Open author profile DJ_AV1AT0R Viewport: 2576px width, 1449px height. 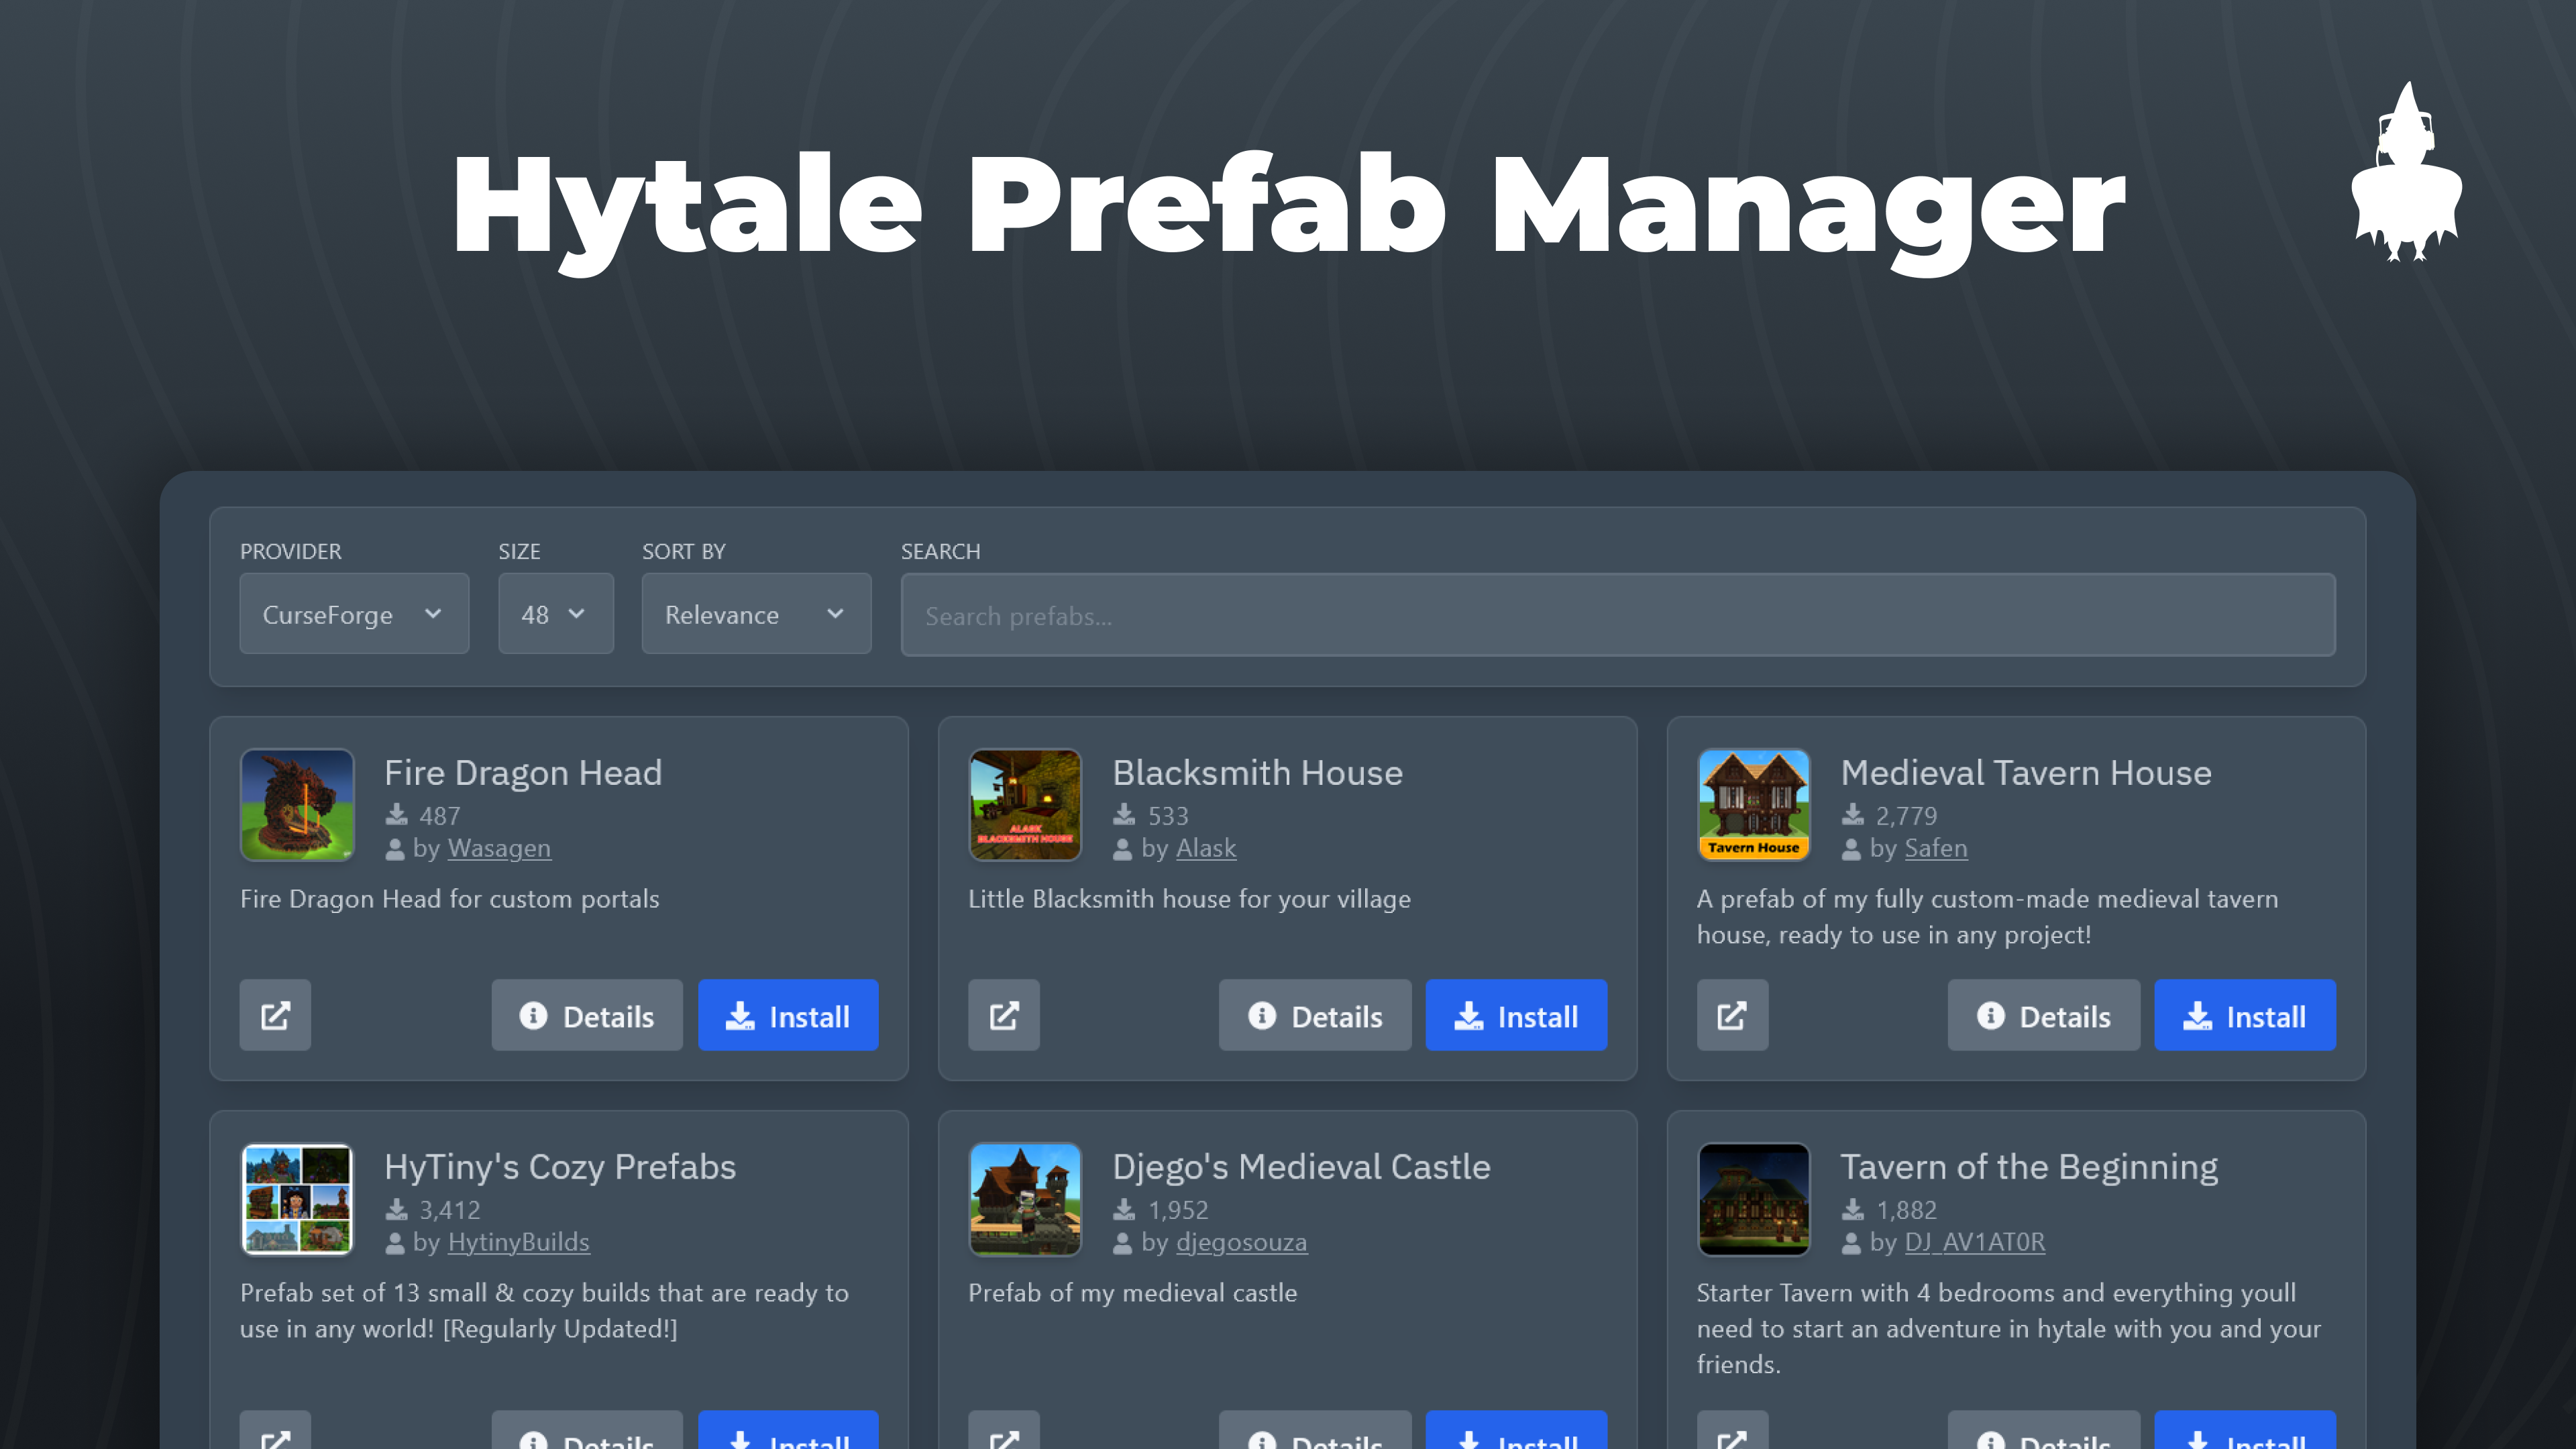(1974, 1241)
